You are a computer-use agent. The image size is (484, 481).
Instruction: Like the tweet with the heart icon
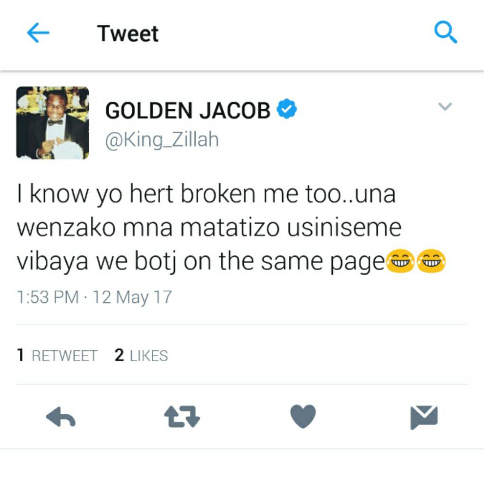(303, 416)
